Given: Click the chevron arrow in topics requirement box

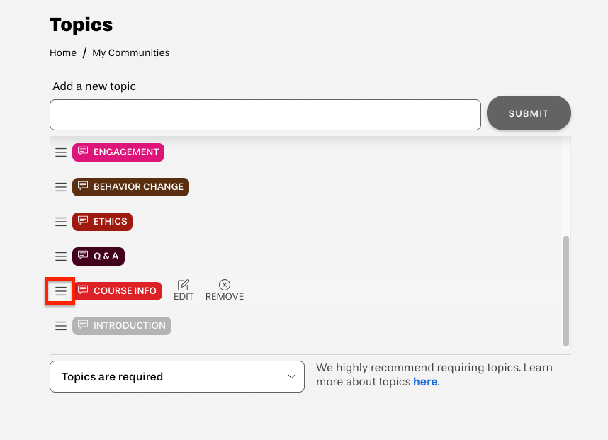Looking at the screenshot, I should [x=291, y=376].
